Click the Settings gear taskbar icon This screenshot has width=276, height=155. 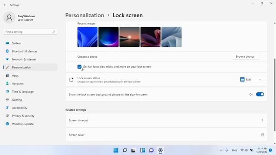(160, 150)
